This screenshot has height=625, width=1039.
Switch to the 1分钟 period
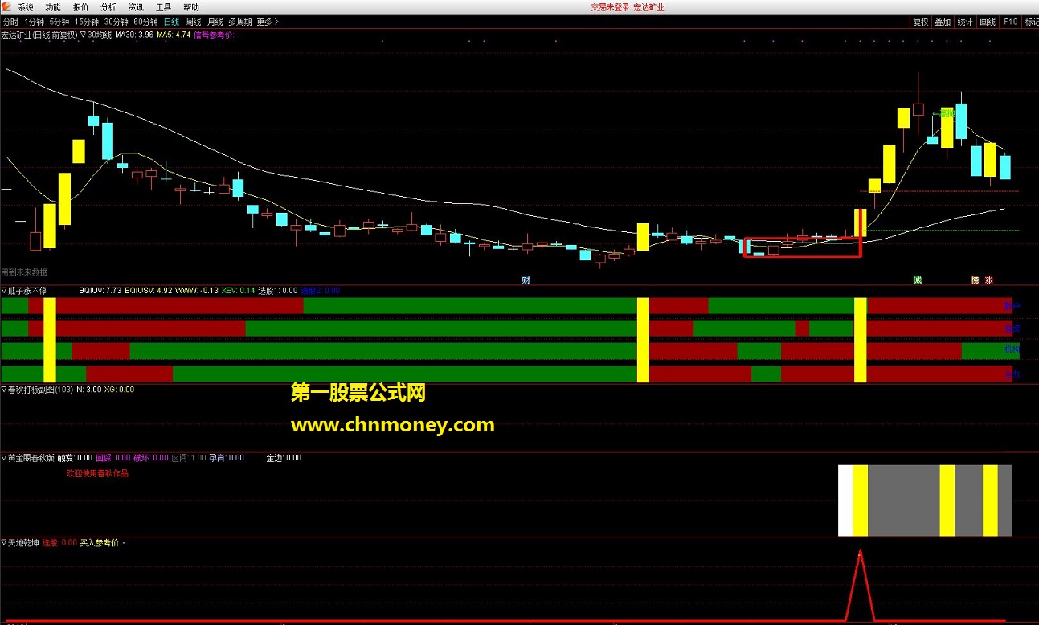pyautogui.click(x=34, y=22)
